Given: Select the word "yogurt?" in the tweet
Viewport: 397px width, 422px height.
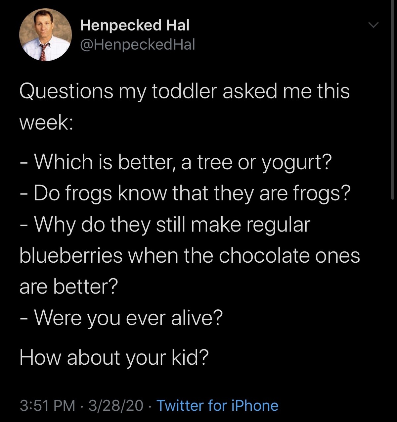Looking at the screenshot, I should click(296, 163).
